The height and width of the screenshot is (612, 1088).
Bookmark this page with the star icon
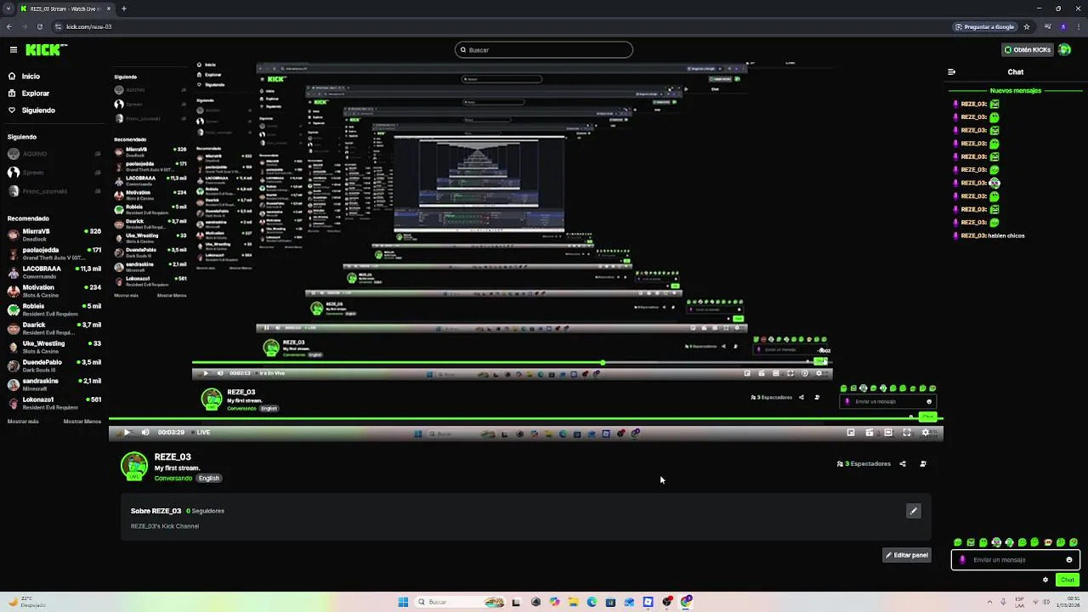pyautogui.click(x=1027, y=26)
